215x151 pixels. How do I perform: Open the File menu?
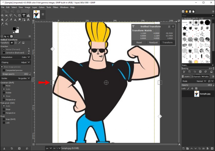pos(3,7)
